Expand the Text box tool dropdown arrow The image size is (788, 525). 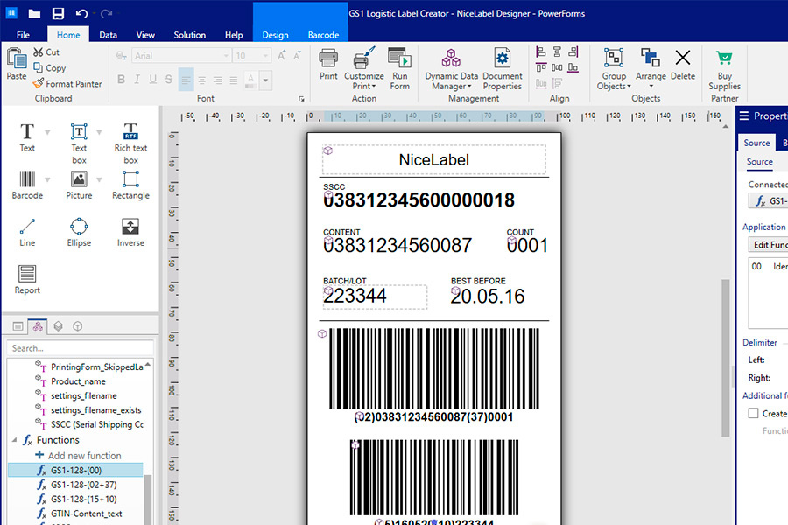99,133
